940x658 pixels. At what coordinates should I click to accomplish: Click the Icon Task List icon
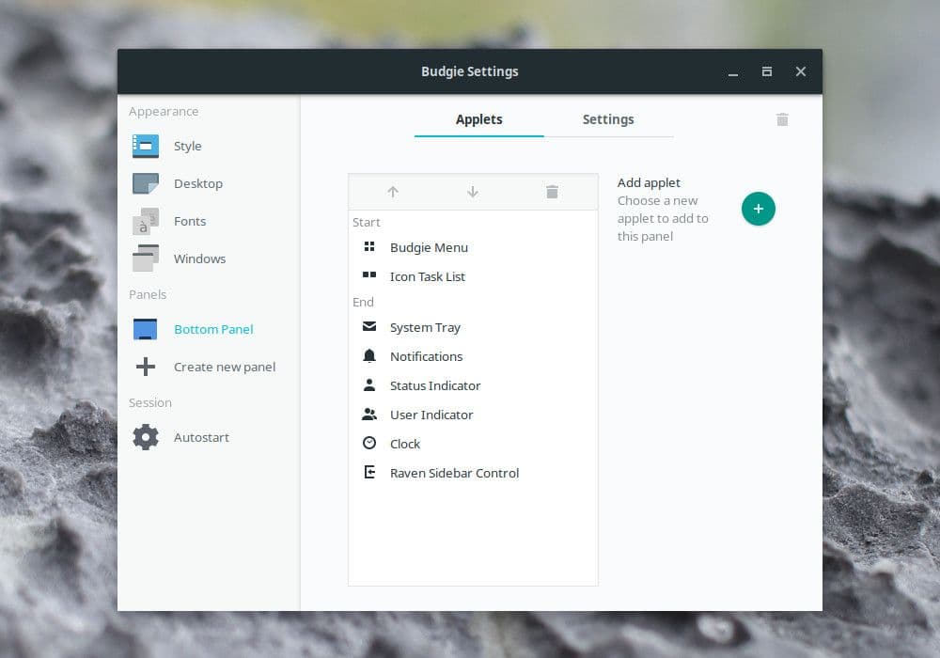pos(369,275)
